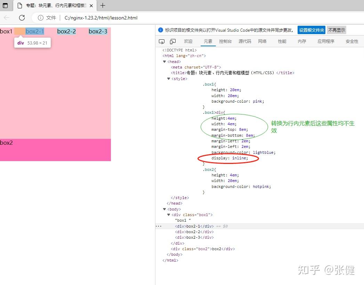Screen dimensions: 364x285
Task: Open the 源代码 tab
Action: tap(245, 41)
